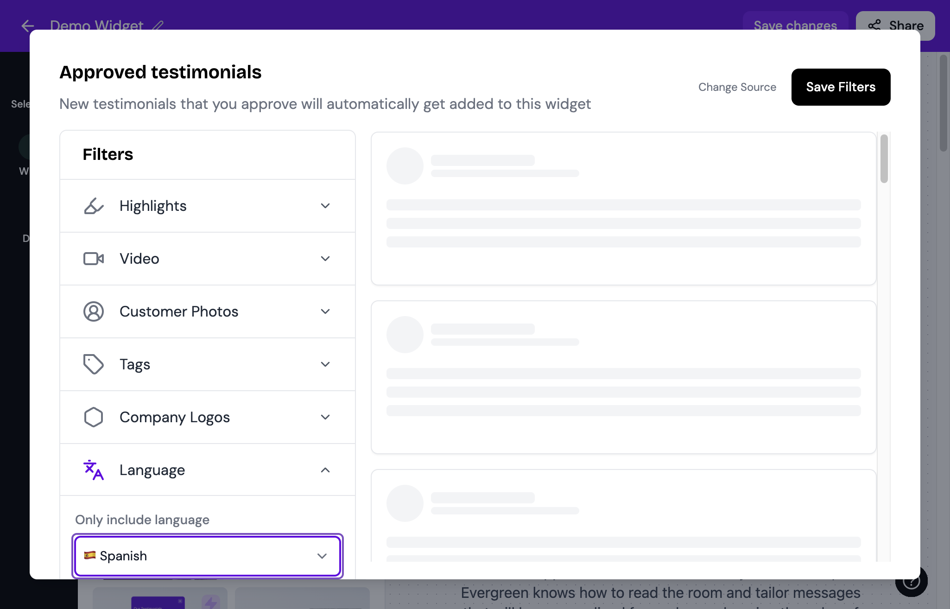
Task: Click the Language translate icon
Action: click(94, 470)
